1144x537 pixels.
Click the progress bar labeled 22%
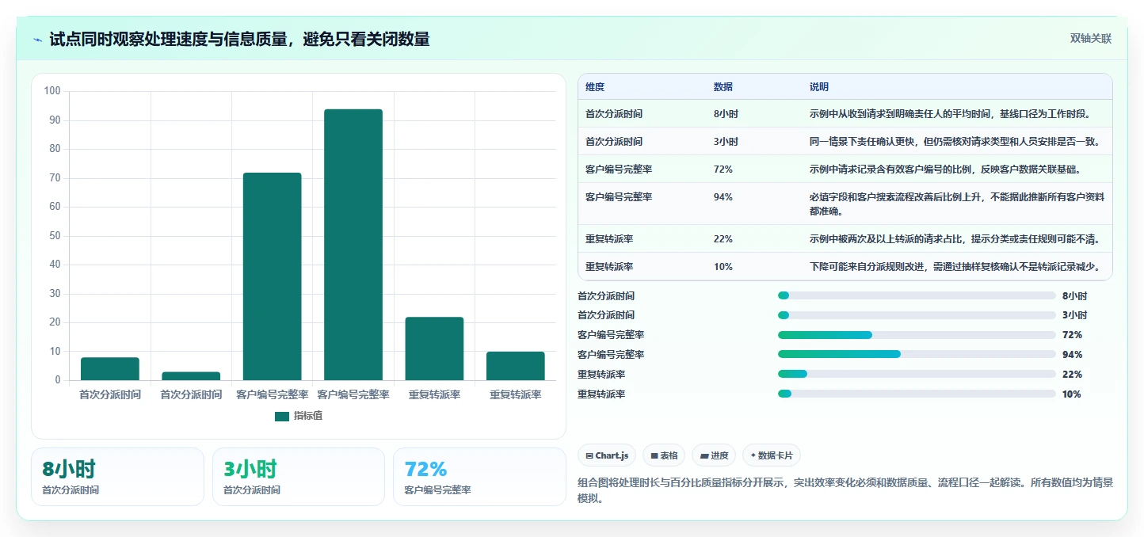[917, 375]
